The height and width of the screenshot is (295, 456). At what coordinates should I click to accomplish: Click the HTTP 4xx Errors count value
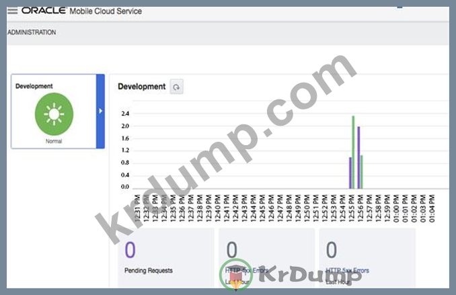(x=232, y=250)
